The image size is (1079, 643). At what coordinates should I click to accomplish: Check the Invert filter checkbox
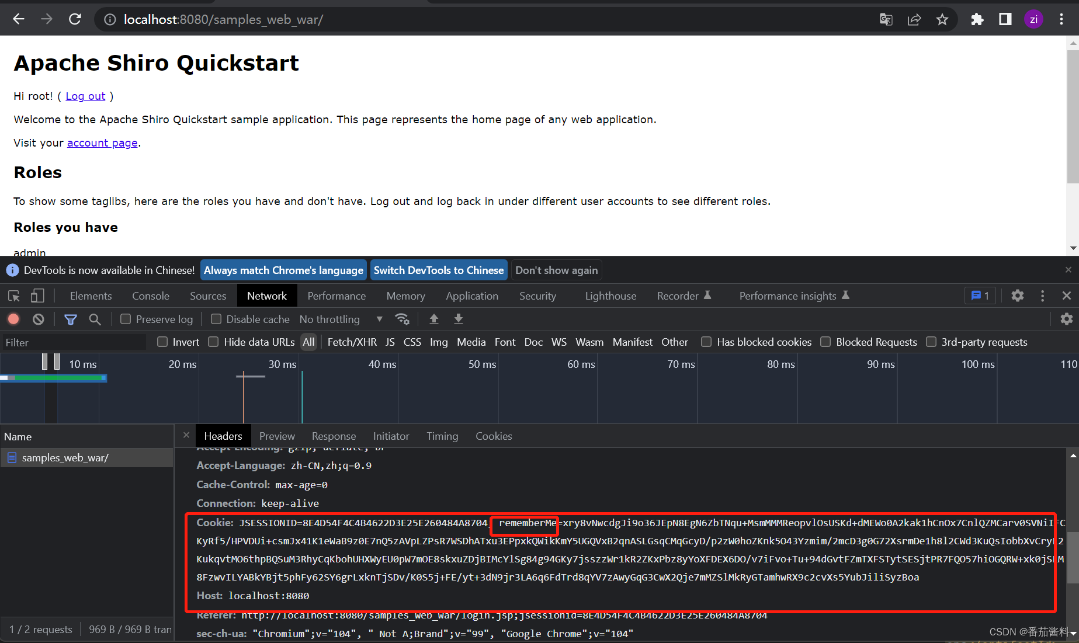(x=162, y=342)
